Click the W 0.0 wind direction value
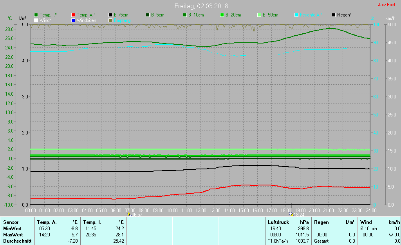Image resolution: width=401 pixels, height=245 pixels. 395,234
